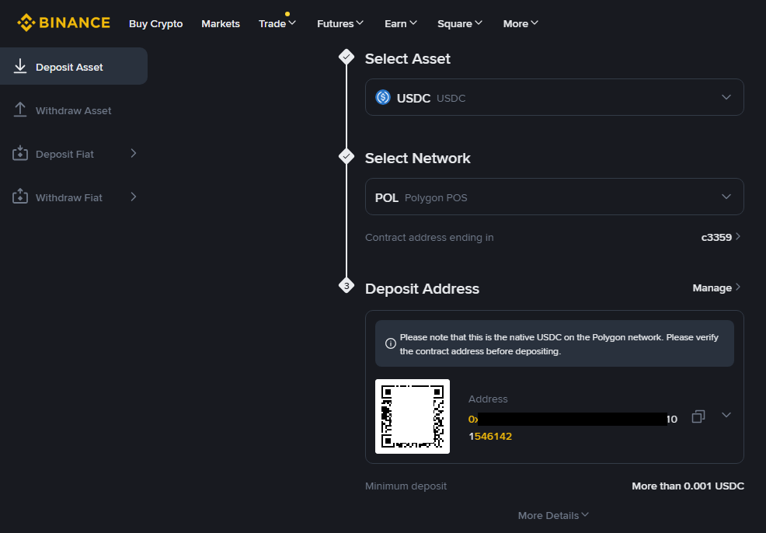766x533 pixels.
Task: Click the Trade menu chevron arrow
Action: (x=292, y=23)
